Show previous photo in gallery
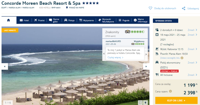Image resolution: width=200 pixels, height=105 pixels. click(5, 66)
